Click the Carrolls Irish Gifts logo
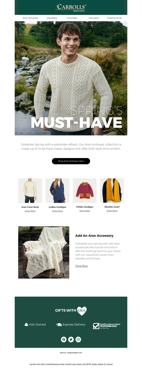The height and width of the screenshot is (373, 142). (x=71, y=7)
